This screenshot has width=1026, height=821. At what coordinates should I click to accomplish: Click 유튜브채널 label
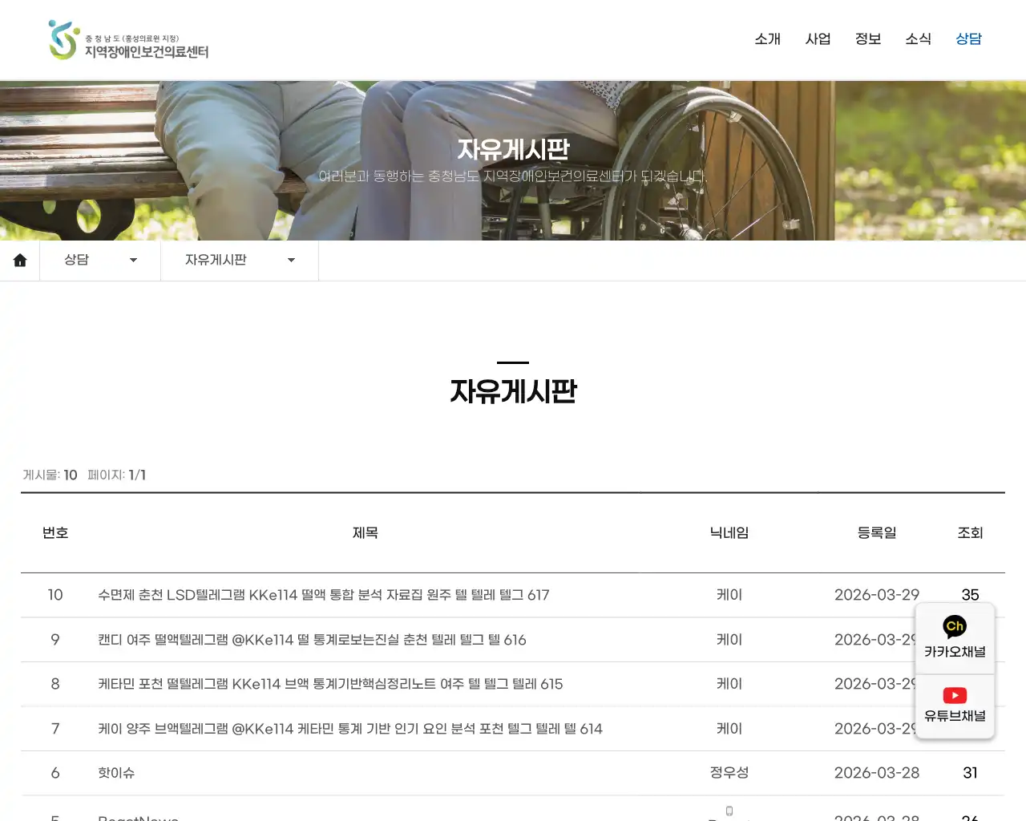point(955,716)
